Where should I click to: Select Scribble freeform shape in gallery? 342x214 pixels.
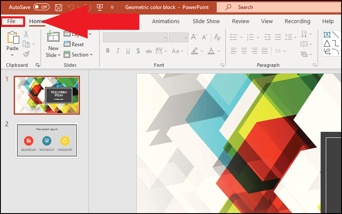point(327,52)
